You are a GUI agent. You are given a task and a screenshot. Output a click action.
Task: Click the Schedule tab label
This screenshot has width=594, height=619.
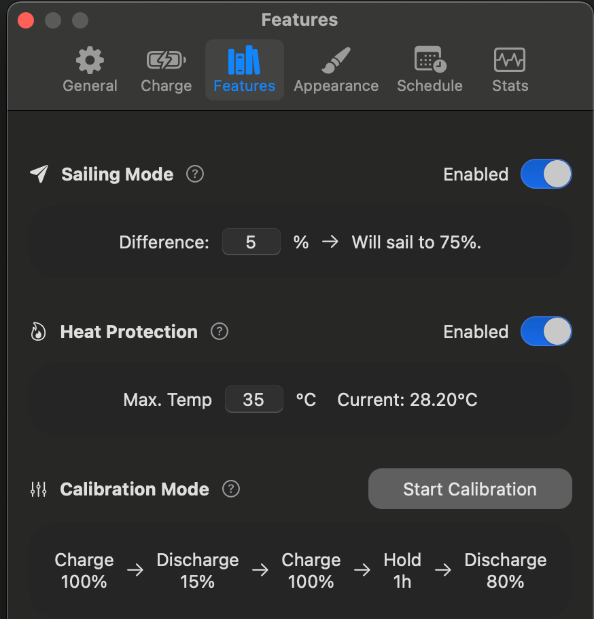click(430, 86)
